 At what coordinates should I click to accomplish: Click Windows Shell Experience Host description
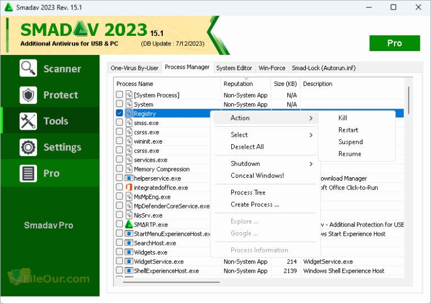point(343,271)
